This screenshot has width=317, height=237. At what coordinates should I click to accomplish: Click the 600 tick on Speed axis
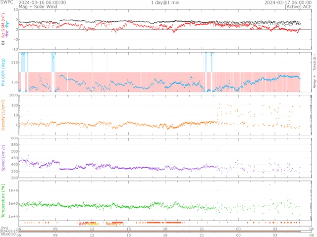pyautogui.click(x=14, y=138)
